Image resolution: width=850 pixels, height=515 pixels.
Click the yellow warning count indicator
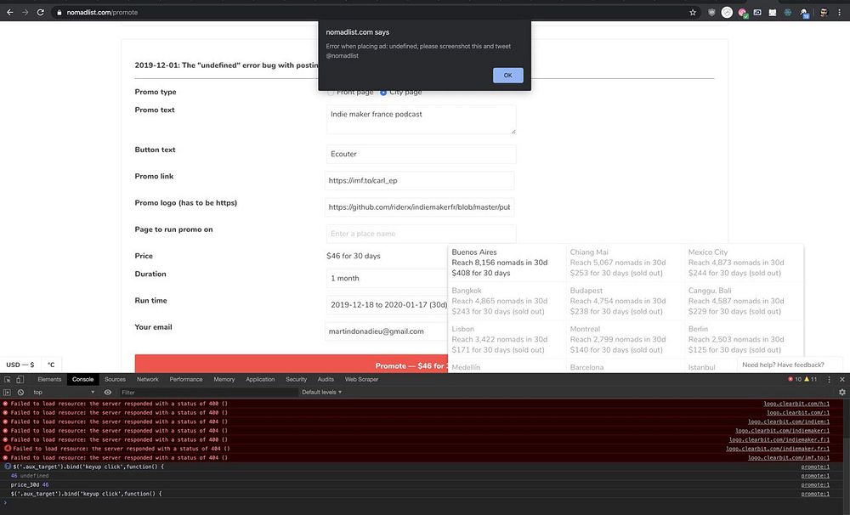pyautogui.click(x=810, y=380)
